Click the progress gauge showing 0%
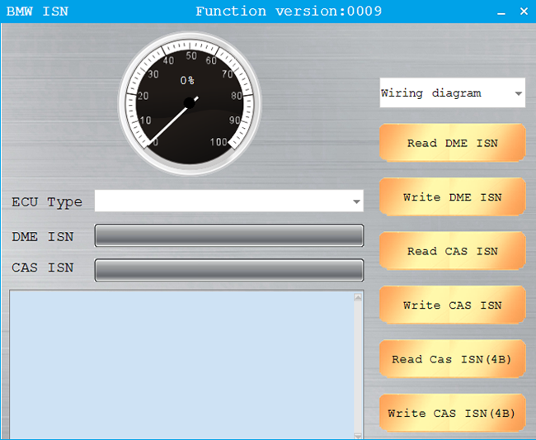This screenshot has width=536, height=440. [x=190, y=103]
